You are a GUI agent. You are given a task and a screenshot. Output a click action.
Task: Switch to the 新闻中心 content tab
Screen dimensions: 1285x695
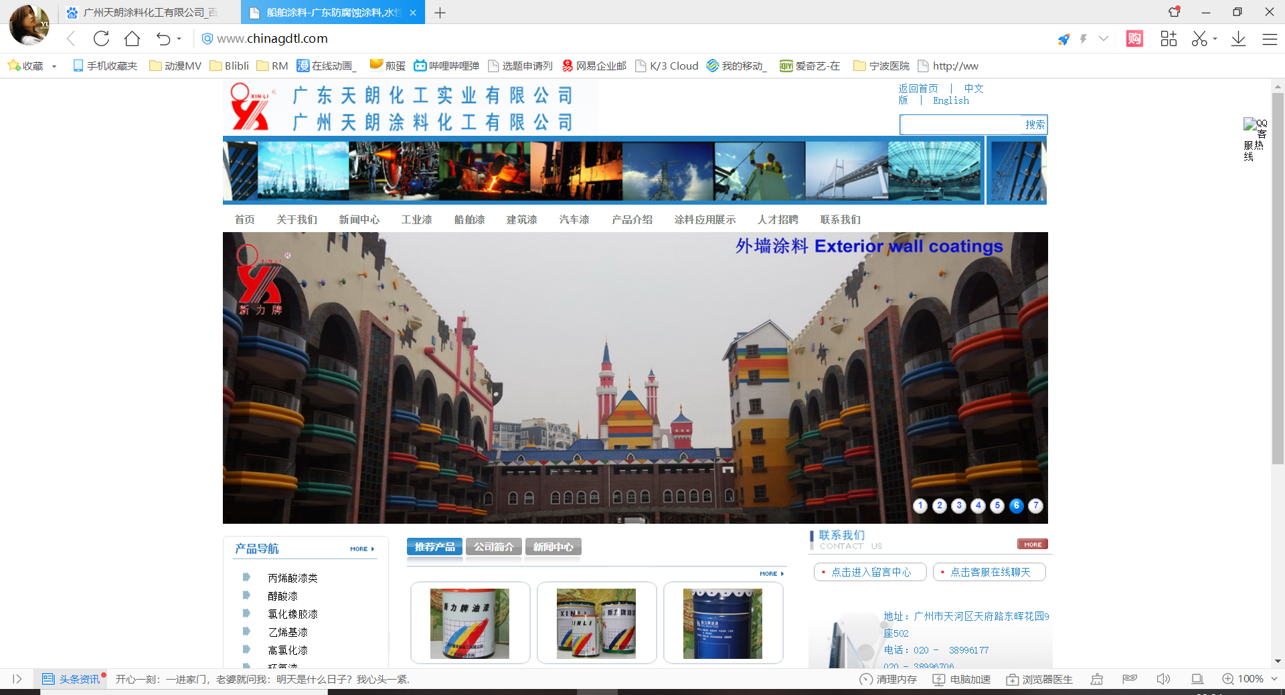coord(553,547)
